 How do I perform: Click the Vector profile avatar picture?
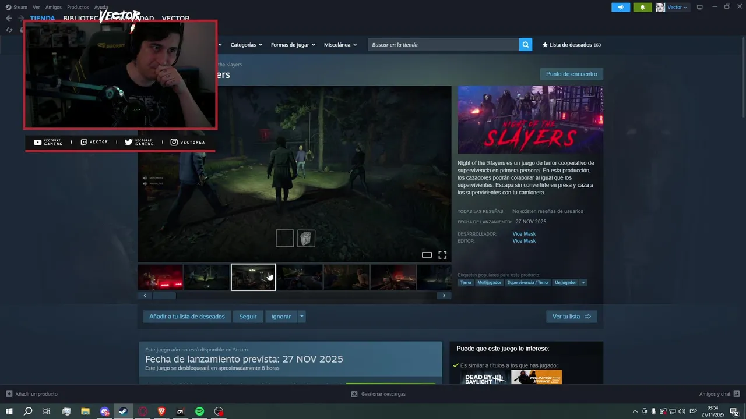tap(660, 7)
